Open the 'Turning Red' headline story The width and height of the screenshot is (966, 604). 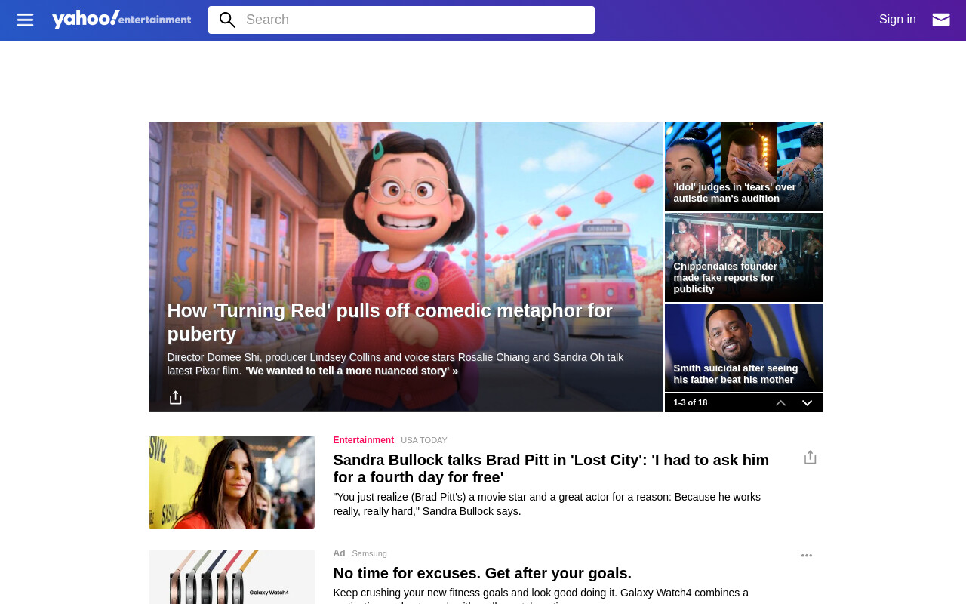[389, 322]
